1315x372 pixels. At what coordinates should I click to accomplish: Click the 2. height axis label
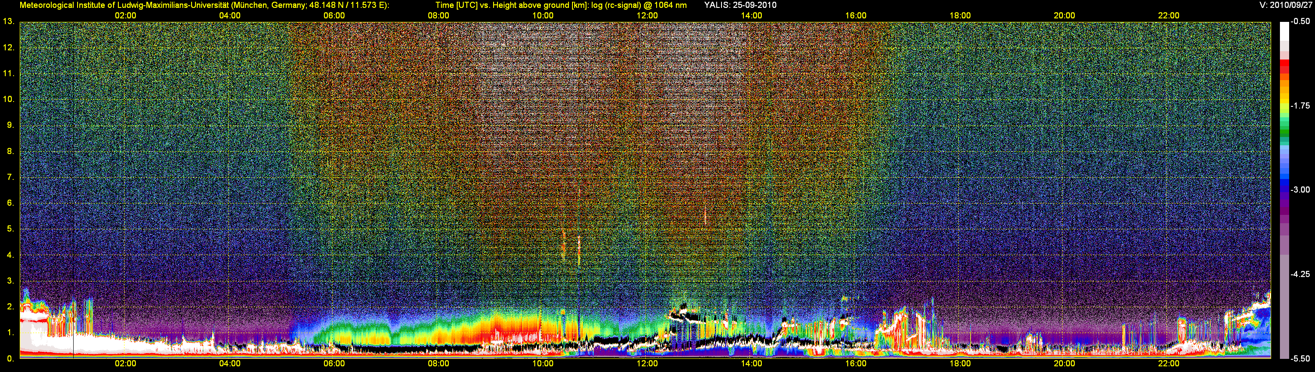10,306
